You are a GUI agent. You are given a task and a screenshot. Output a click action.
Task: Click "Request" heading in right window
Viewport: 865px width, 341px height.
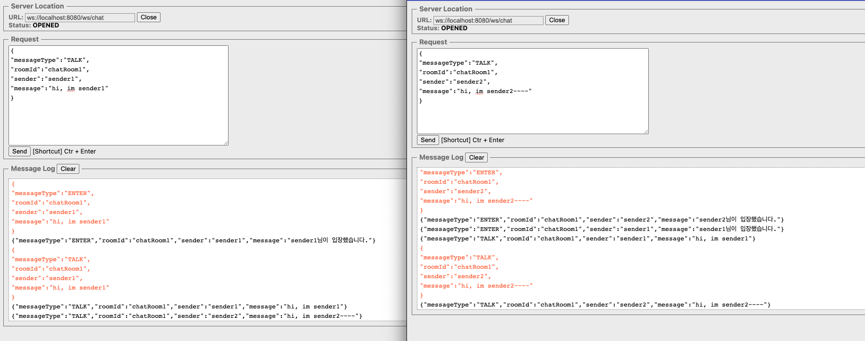(433, 42)
